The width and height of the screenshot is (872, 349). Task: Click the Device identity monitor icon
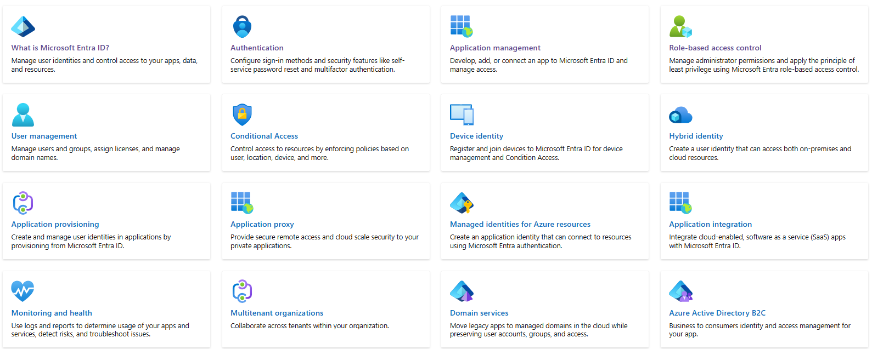462,115
